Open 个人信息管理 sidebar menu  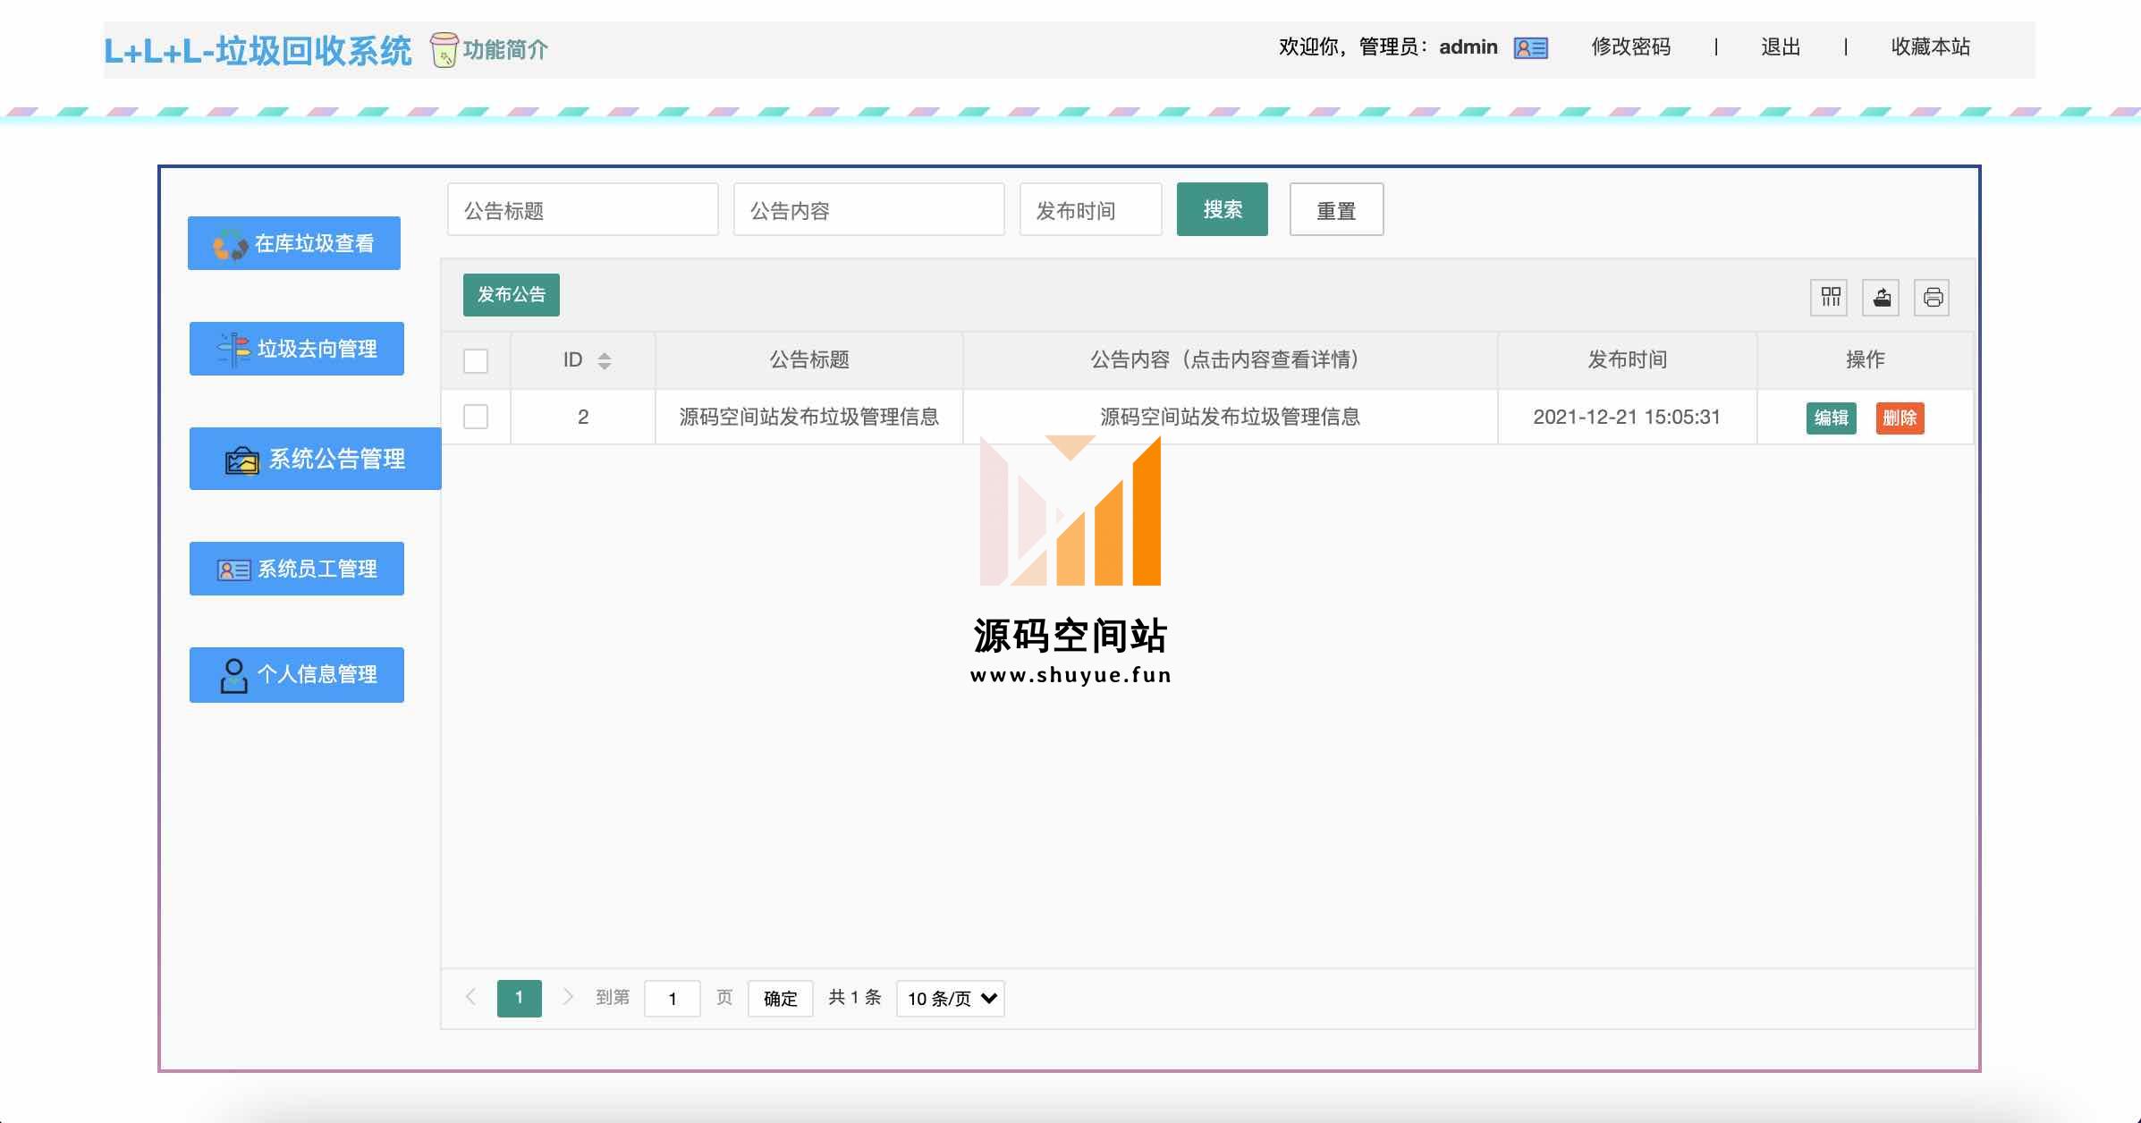pos(297,675)
